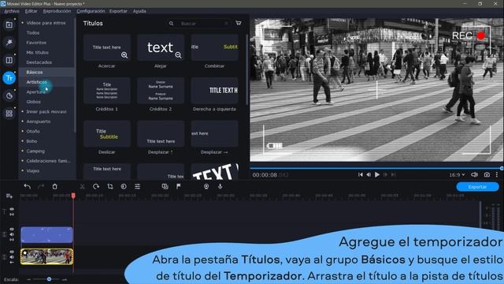This screenshot has width=504, height=284.
Task: Open the Editar menu
Action: tap(31, 11)
